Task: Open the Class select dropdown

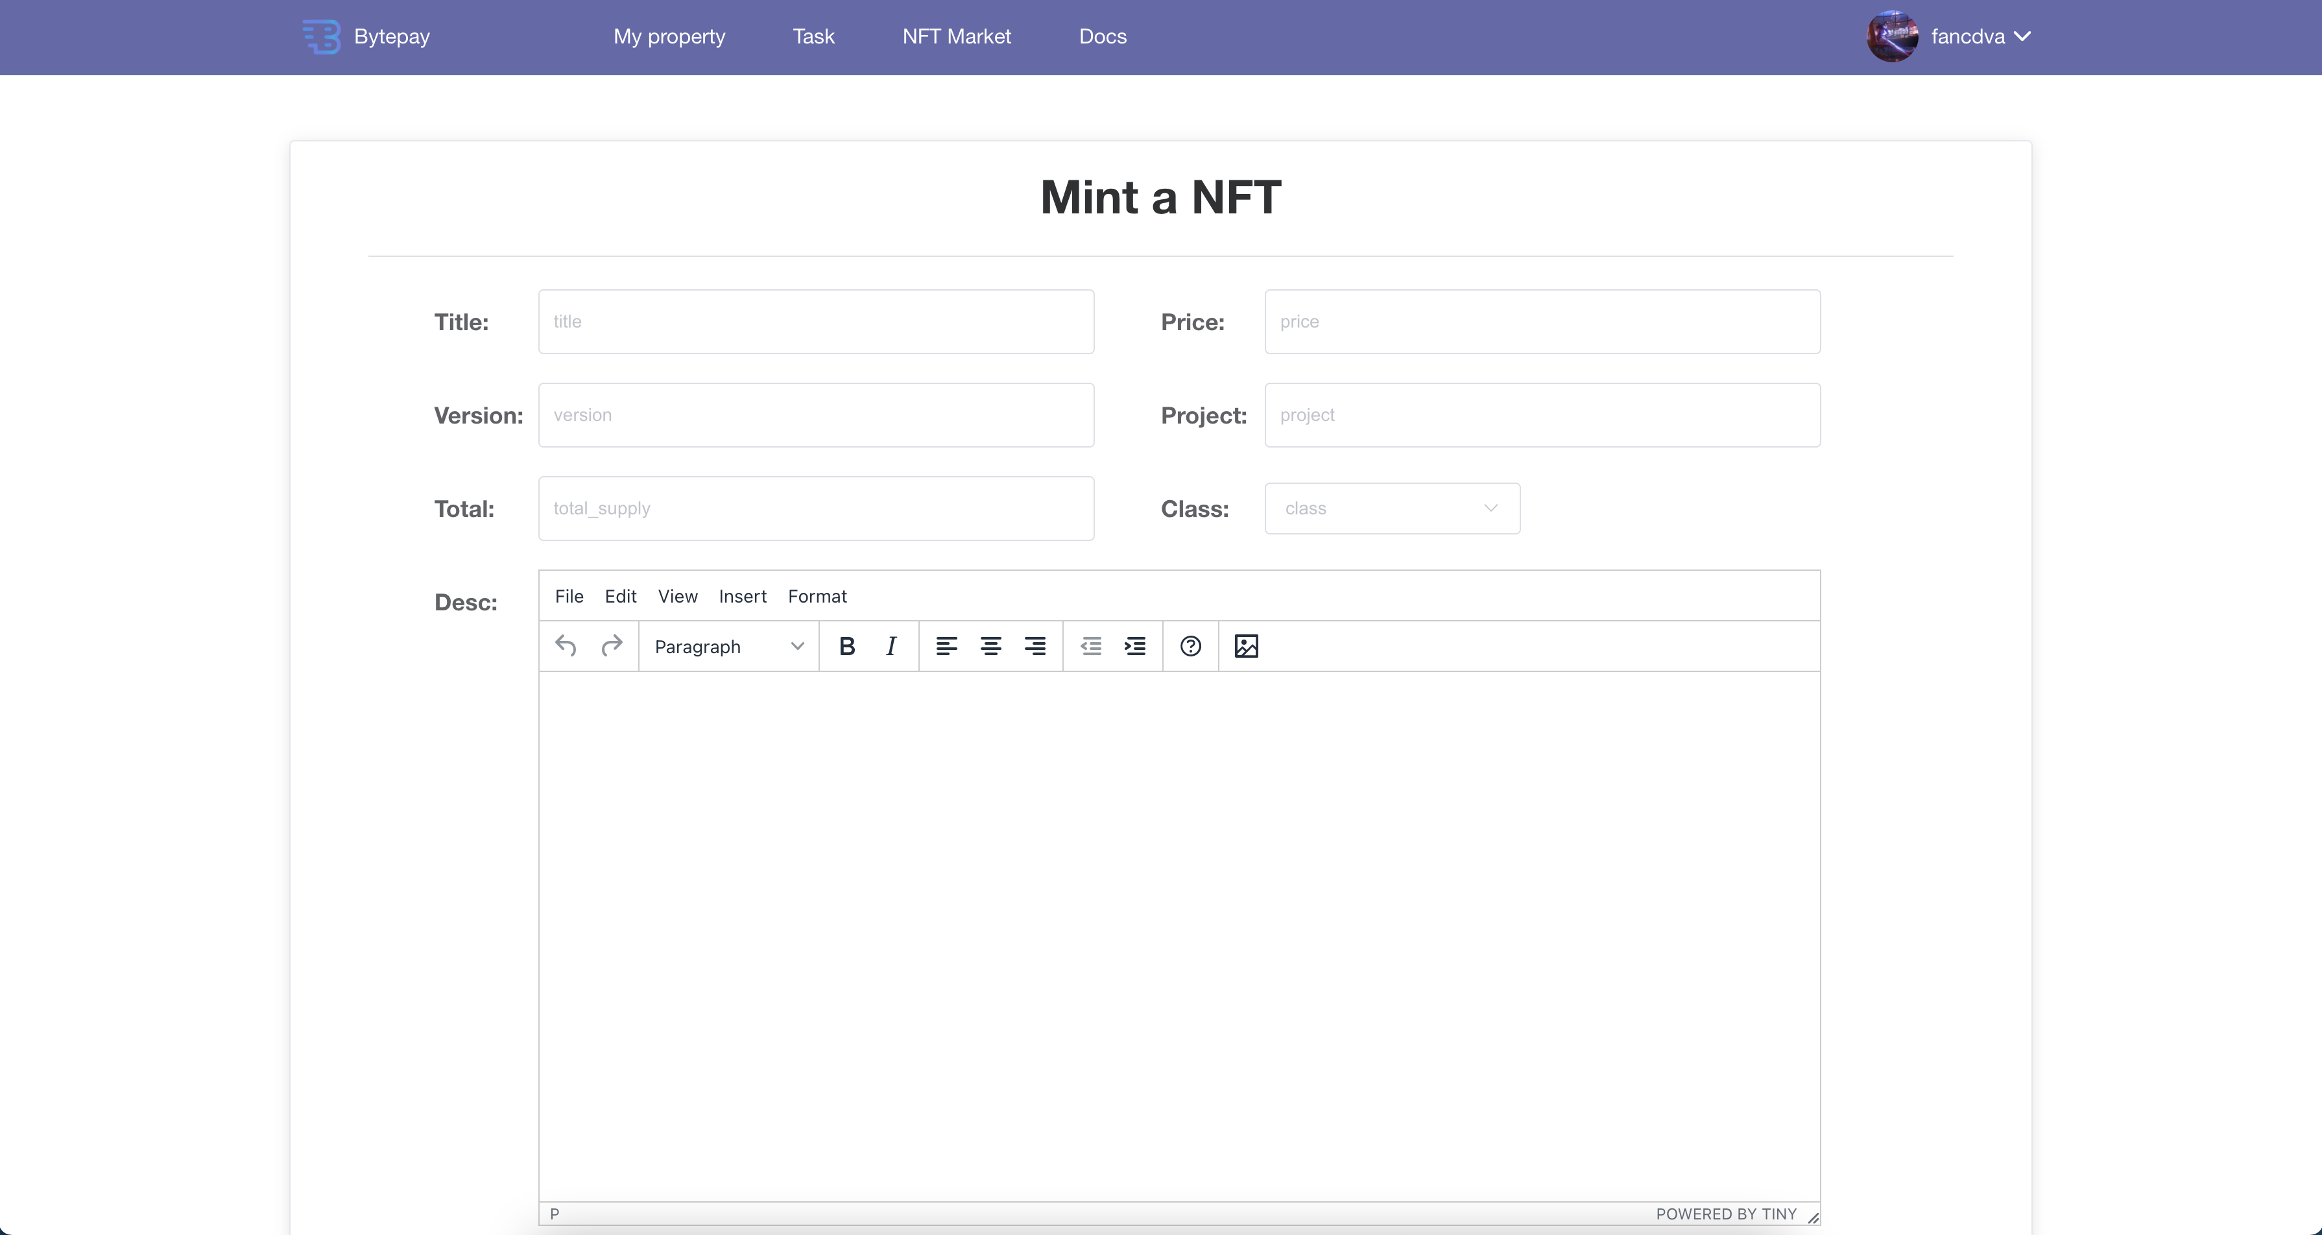Action: click(x=1392, y=509)
